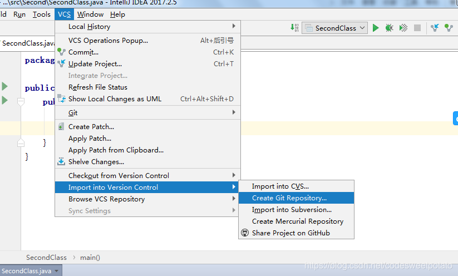Click the closing fold marker of the method
458x276 pixels.
pyautogui.click(x=21, y=143)
